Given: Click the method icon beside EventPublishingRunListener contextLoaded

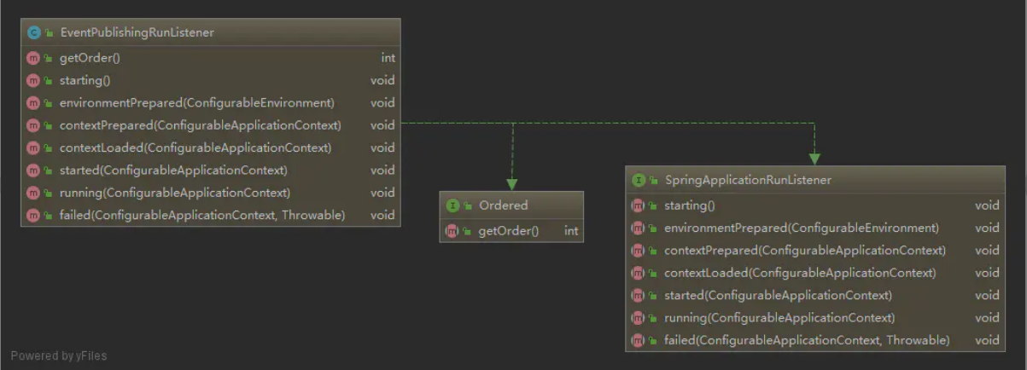Looking at the screenshot, I should [x=33, y=147].
